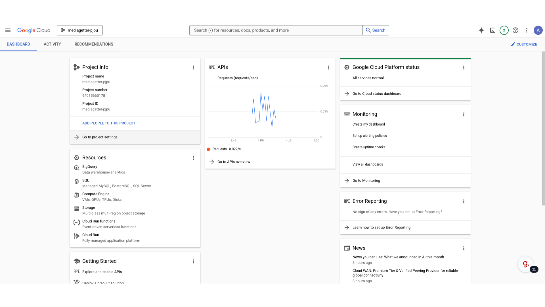Click arrow icon beside Go to Monitoring

click(347, 181)
